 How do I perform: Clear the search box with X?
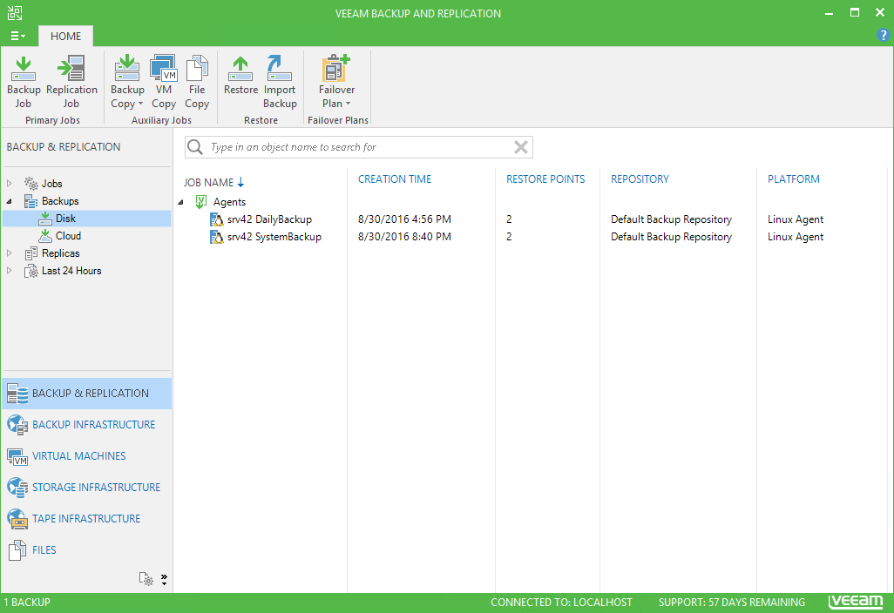click(x=520, y=147)
